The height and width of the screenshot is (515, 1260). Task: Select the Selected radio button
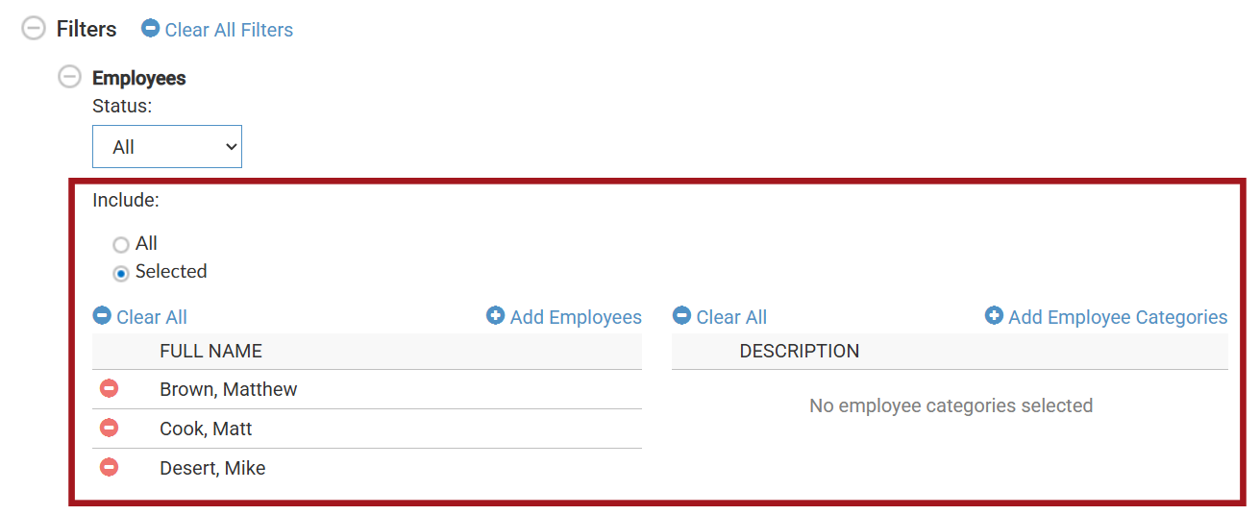(121, 274)
